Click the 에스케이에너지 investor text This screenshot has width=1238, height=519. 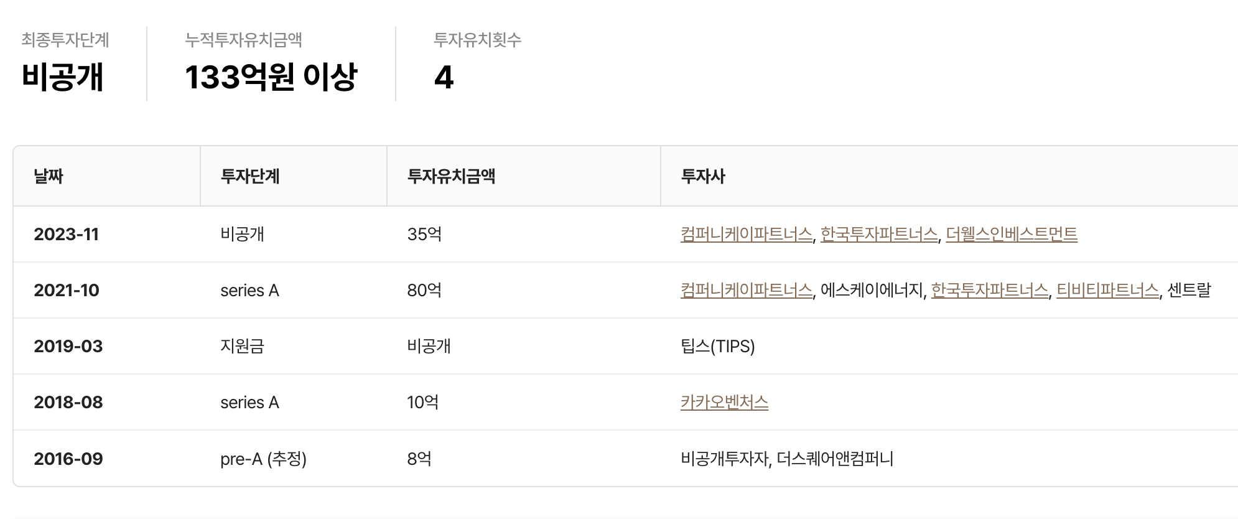click(872, 290)
